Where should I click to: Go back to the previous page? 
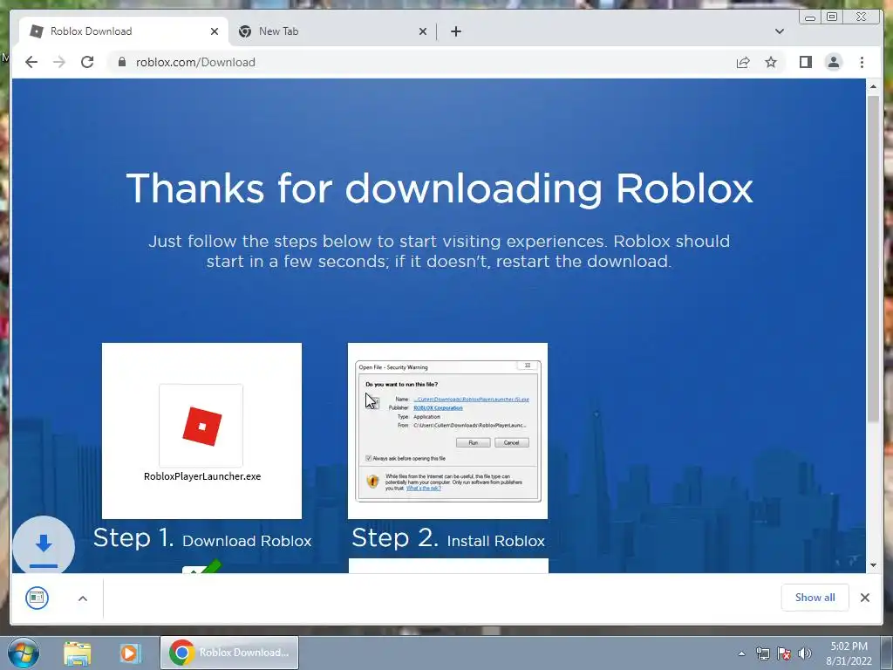pos(31,62)
